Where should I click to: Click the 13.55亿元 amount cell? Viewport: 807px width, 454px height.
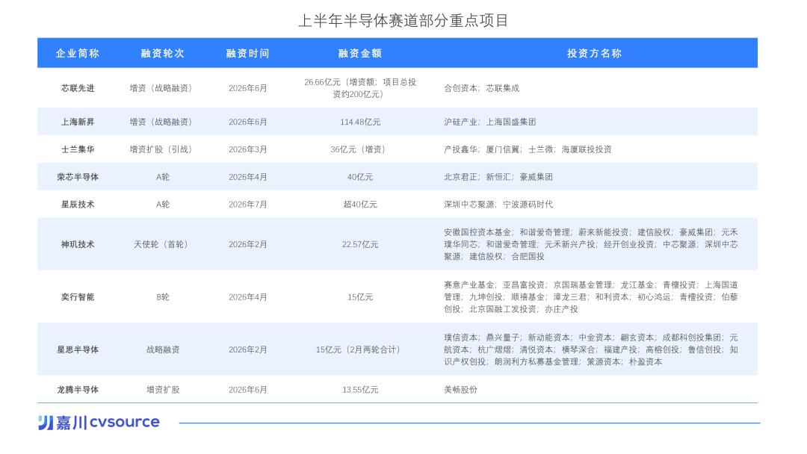[360, 390]
